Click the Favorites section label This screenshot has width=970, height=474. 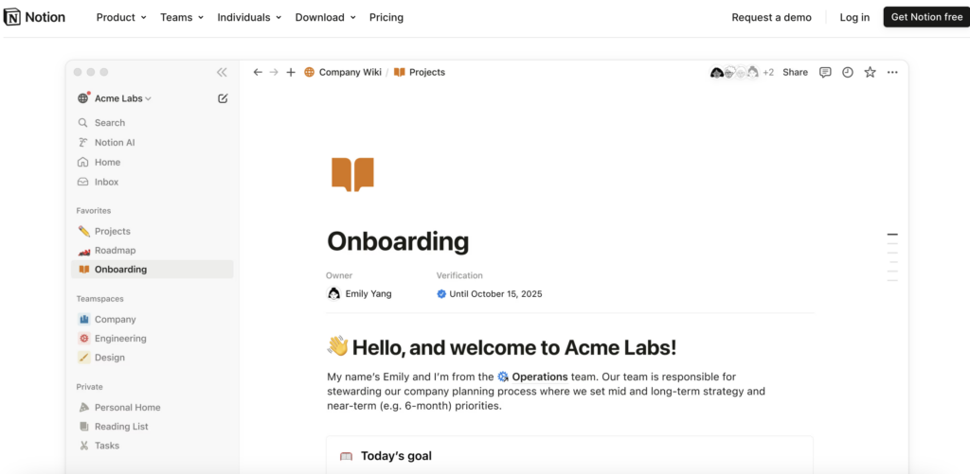point(94,211)
